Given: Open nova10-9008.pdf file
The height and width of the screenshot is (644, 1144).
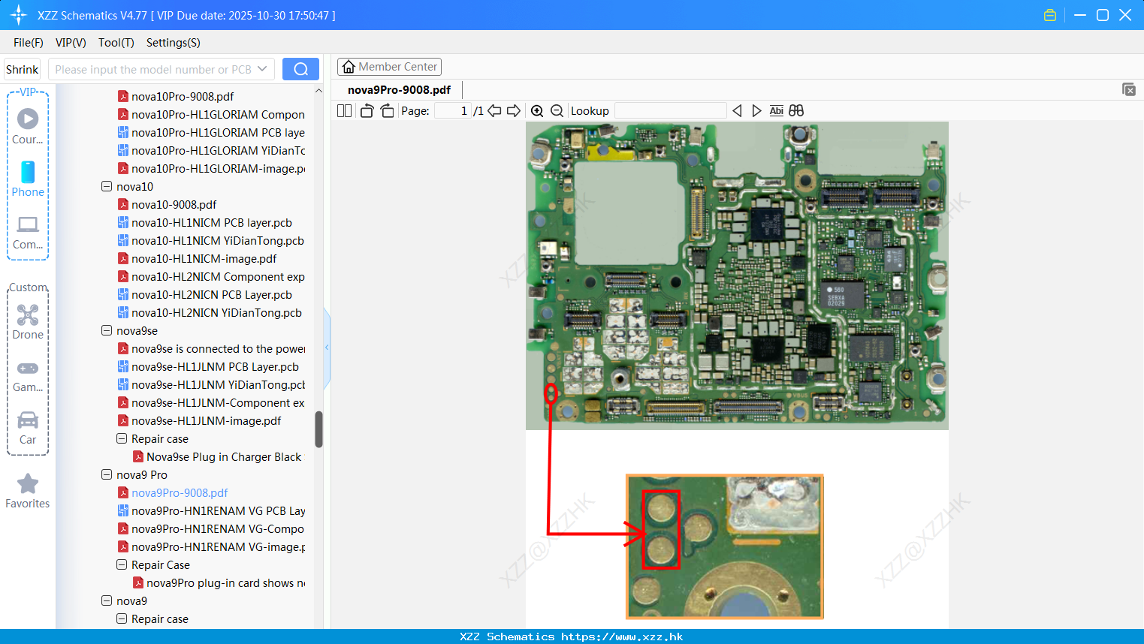Looking at the screenshot, I should (167, 204).
